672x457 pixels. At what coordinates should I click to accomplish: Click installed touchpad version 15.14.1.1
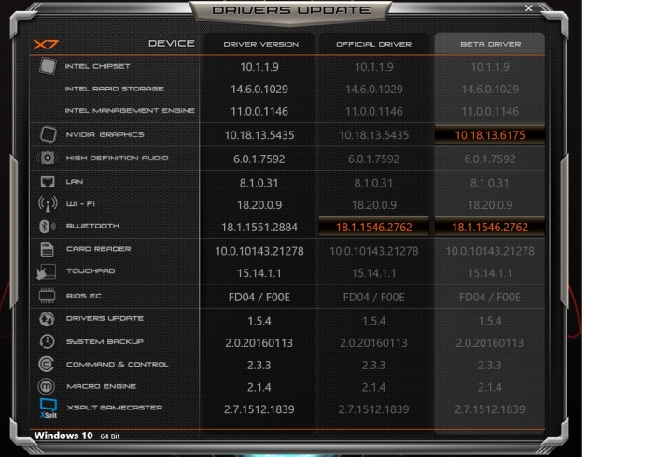coord(259,273)
